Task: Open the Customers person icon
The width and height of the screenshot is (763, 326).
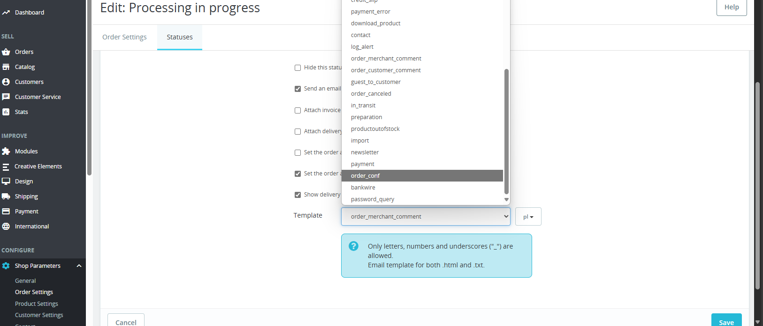Action: click(x=6, y=82)
